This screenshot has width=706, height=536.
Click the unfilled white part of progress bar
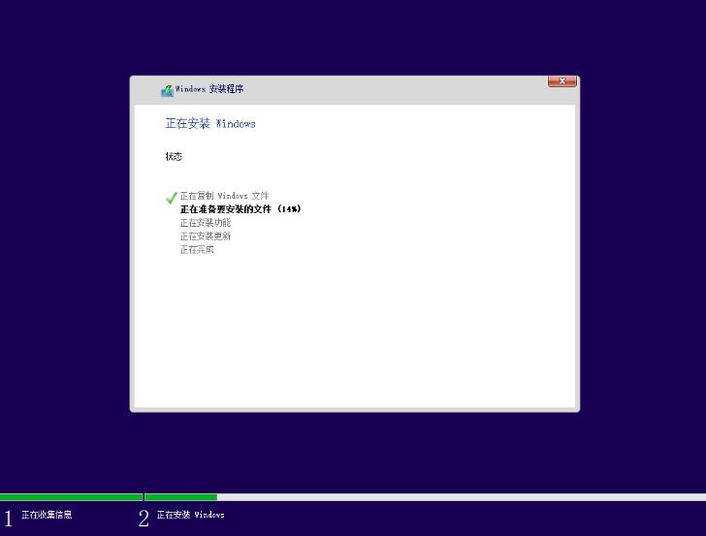point(461,497)
